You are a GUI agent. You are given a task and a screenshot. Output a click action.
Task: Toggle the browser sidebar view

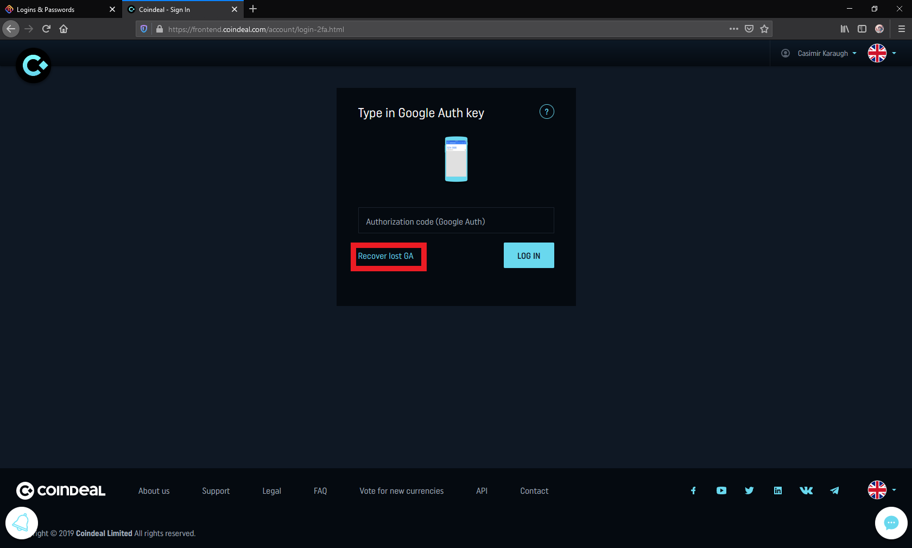(862, 29)
